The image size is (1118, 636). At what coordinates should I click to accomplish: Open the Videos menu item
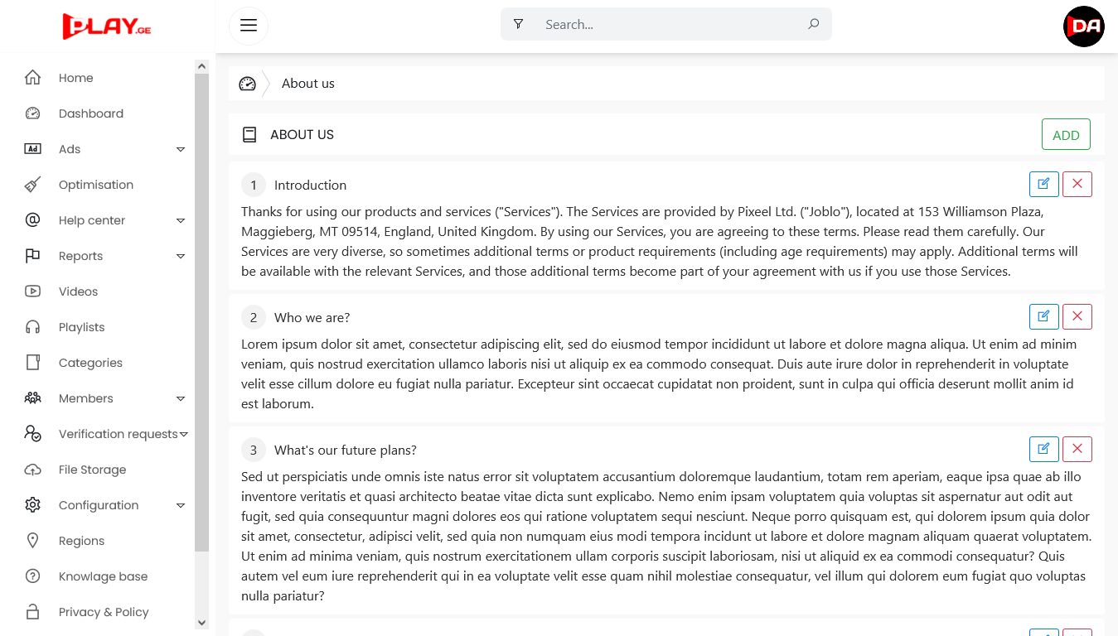click(78, 291)
